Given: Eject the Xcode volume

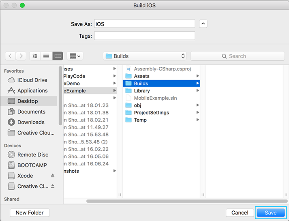Looking at the screenshot, I should click(x=53, y=176).
